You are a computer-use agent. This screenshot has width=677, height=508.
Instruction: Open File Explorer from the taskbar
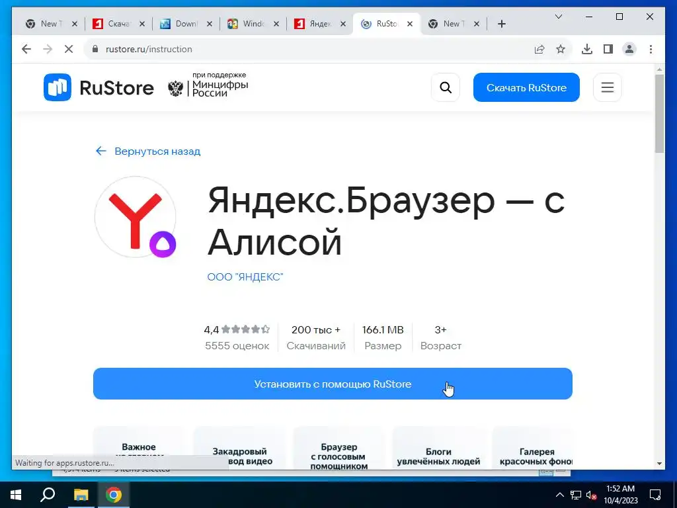[x=81, y=495]
